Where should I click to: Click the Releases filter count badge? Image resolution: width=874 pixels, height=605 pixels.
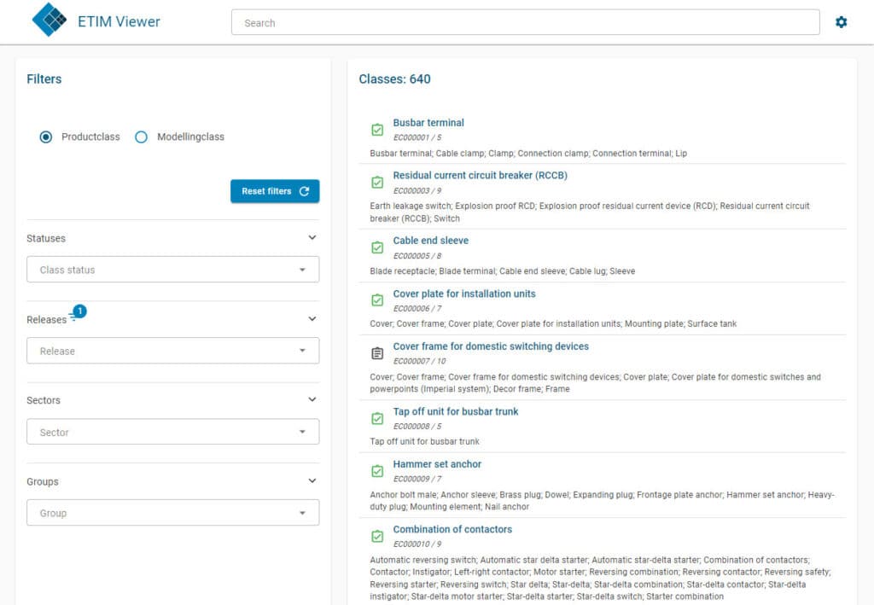[79, 311]
